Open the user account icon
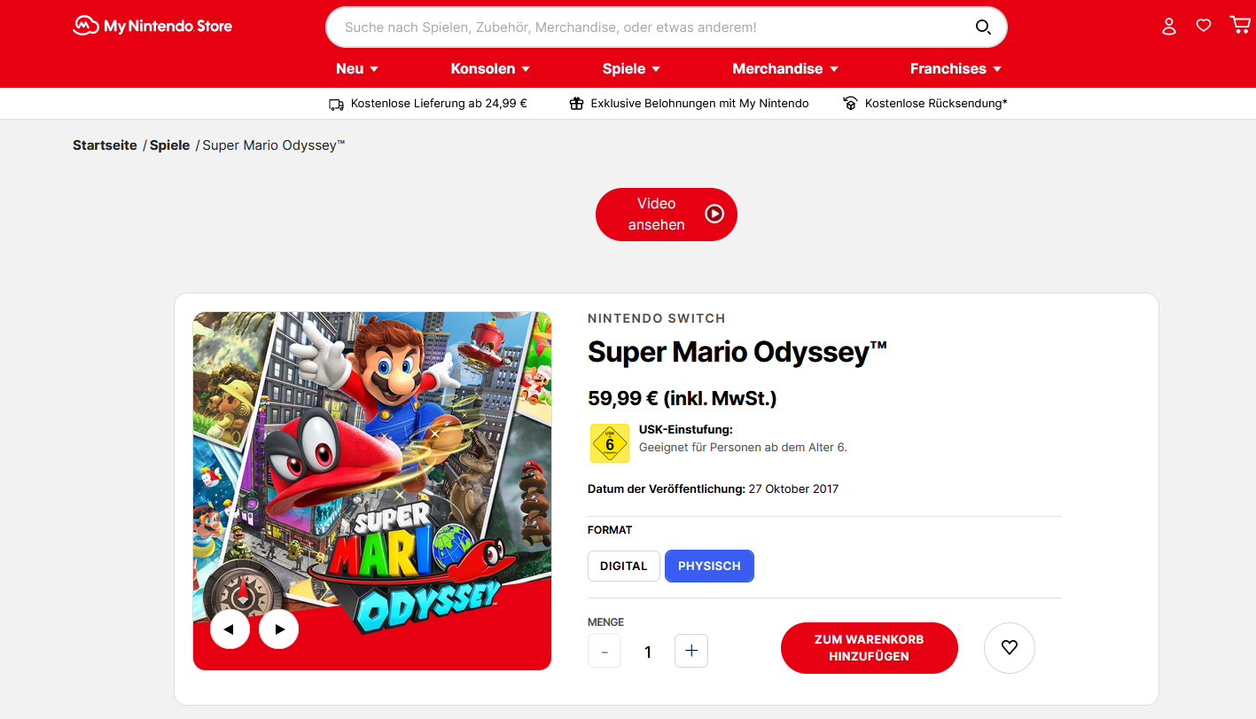The height and width of the screenshot is (719, 1256). point(1169,26)
